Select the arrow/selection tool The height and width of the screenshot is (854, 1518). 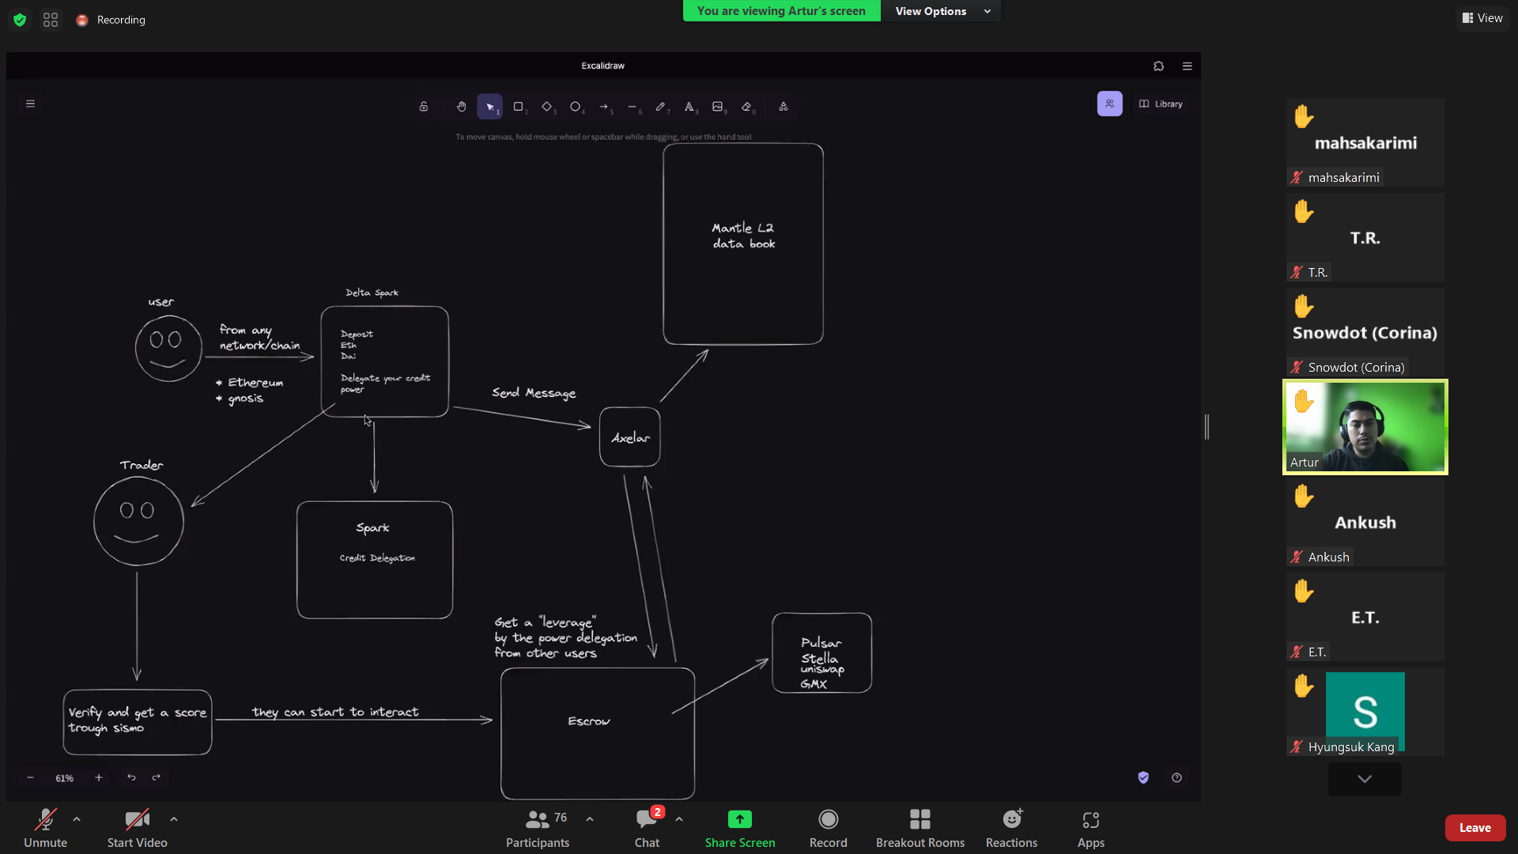pyautogui.click(x=490, y=105)
